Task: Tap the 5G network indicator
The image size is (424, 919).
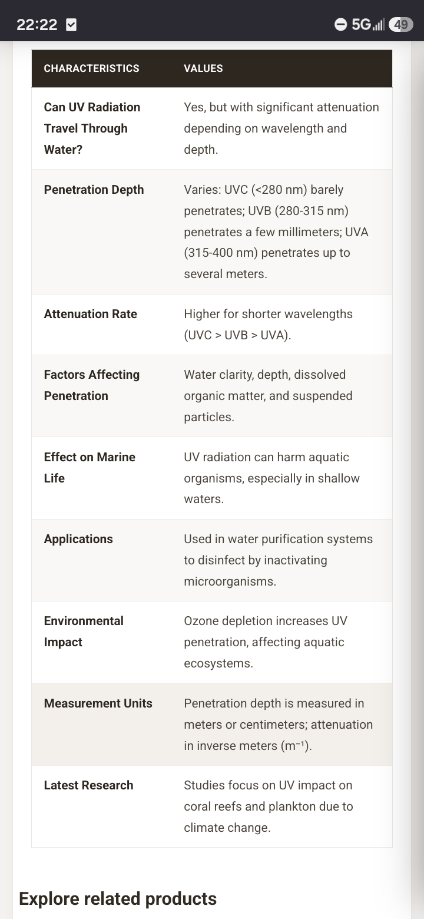Action: point(361,25)
